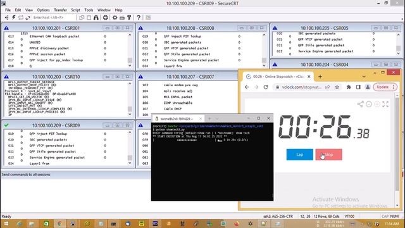Click the Chrome icon on the taskbar
Viewport: 405px width, 228px height.
(59, 224)
